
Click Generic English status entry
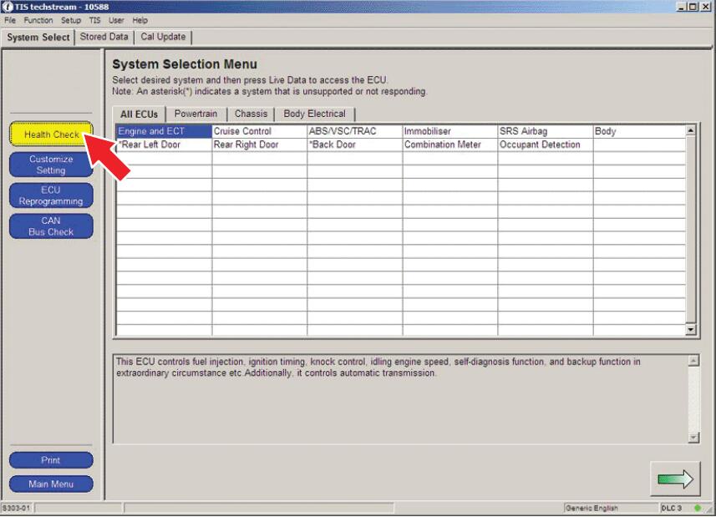click(592, 508)
